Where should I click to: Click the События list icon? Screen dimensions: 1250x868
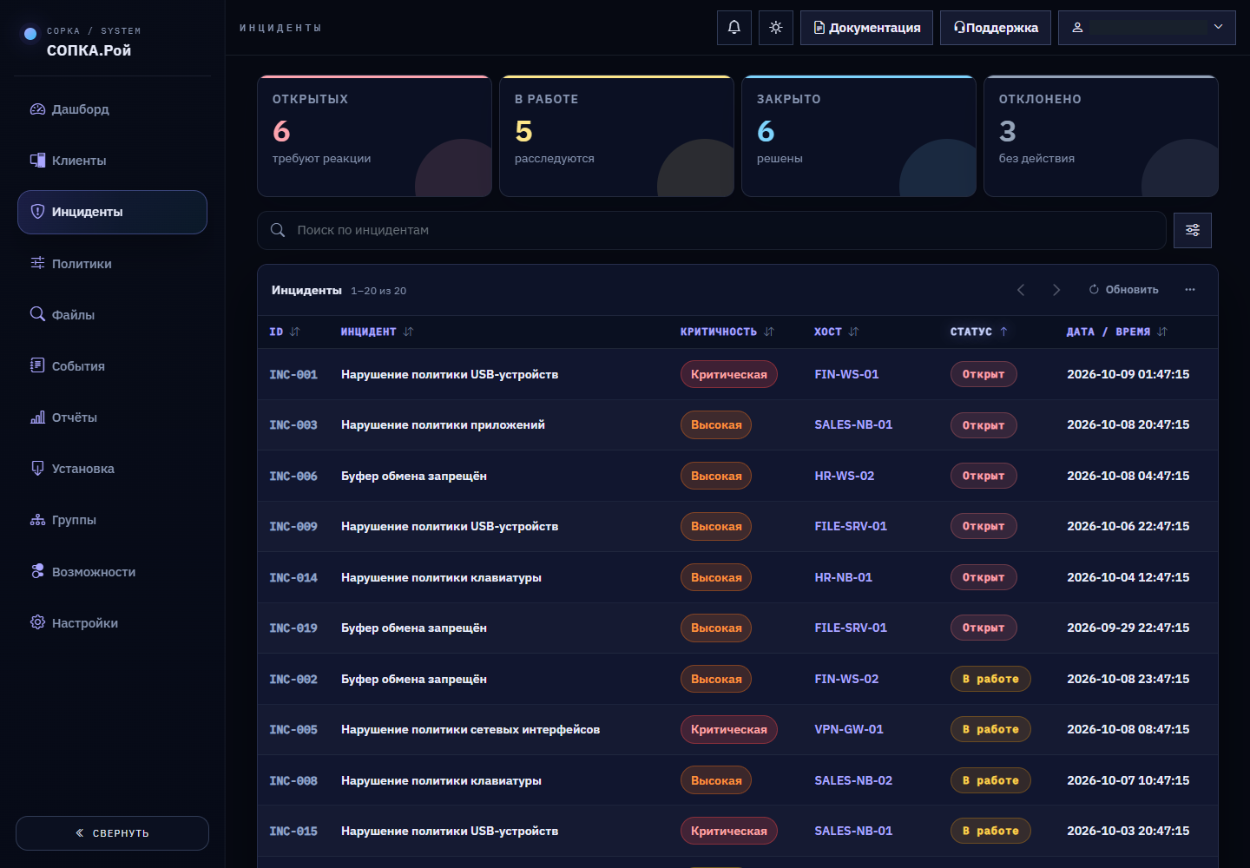(x=37, y=365)
